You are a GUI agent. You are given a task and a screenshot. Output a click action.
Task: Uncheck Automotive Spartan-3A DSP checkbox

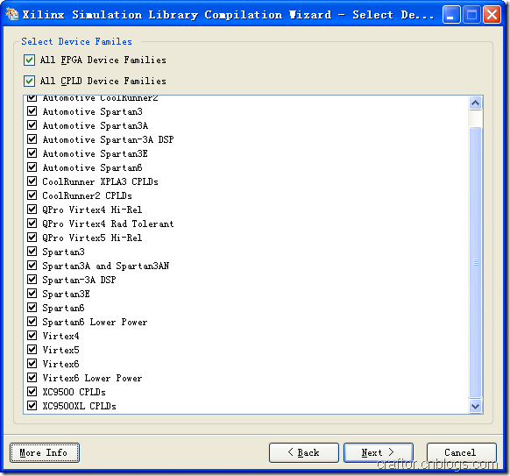[x=32, y=139]
